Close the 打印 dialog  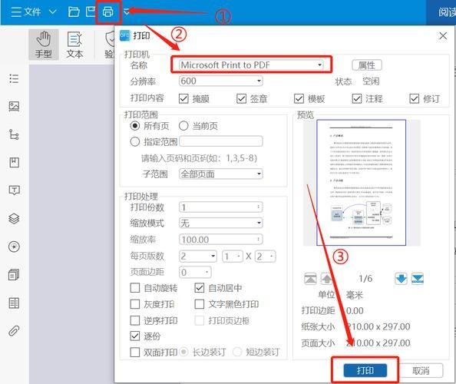pos(443,36)
